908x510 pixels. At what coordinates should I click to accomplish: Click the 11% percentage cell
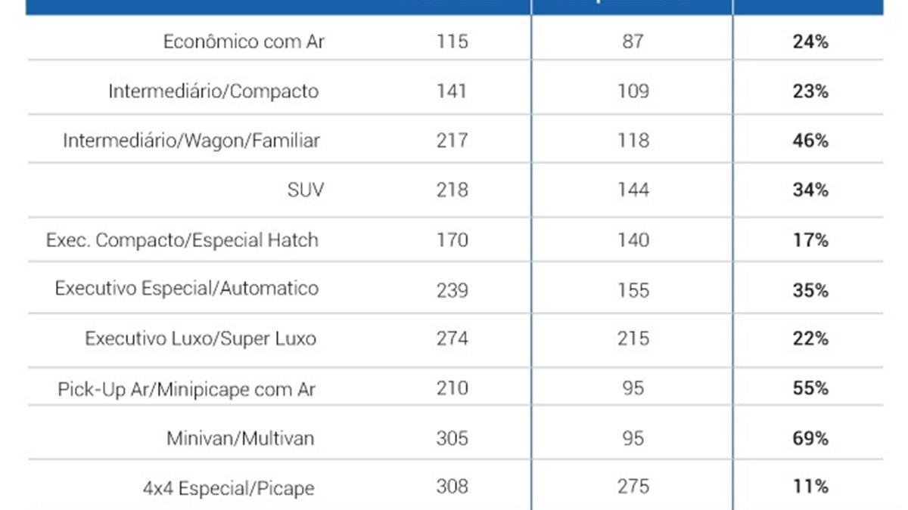pos(810,487)
